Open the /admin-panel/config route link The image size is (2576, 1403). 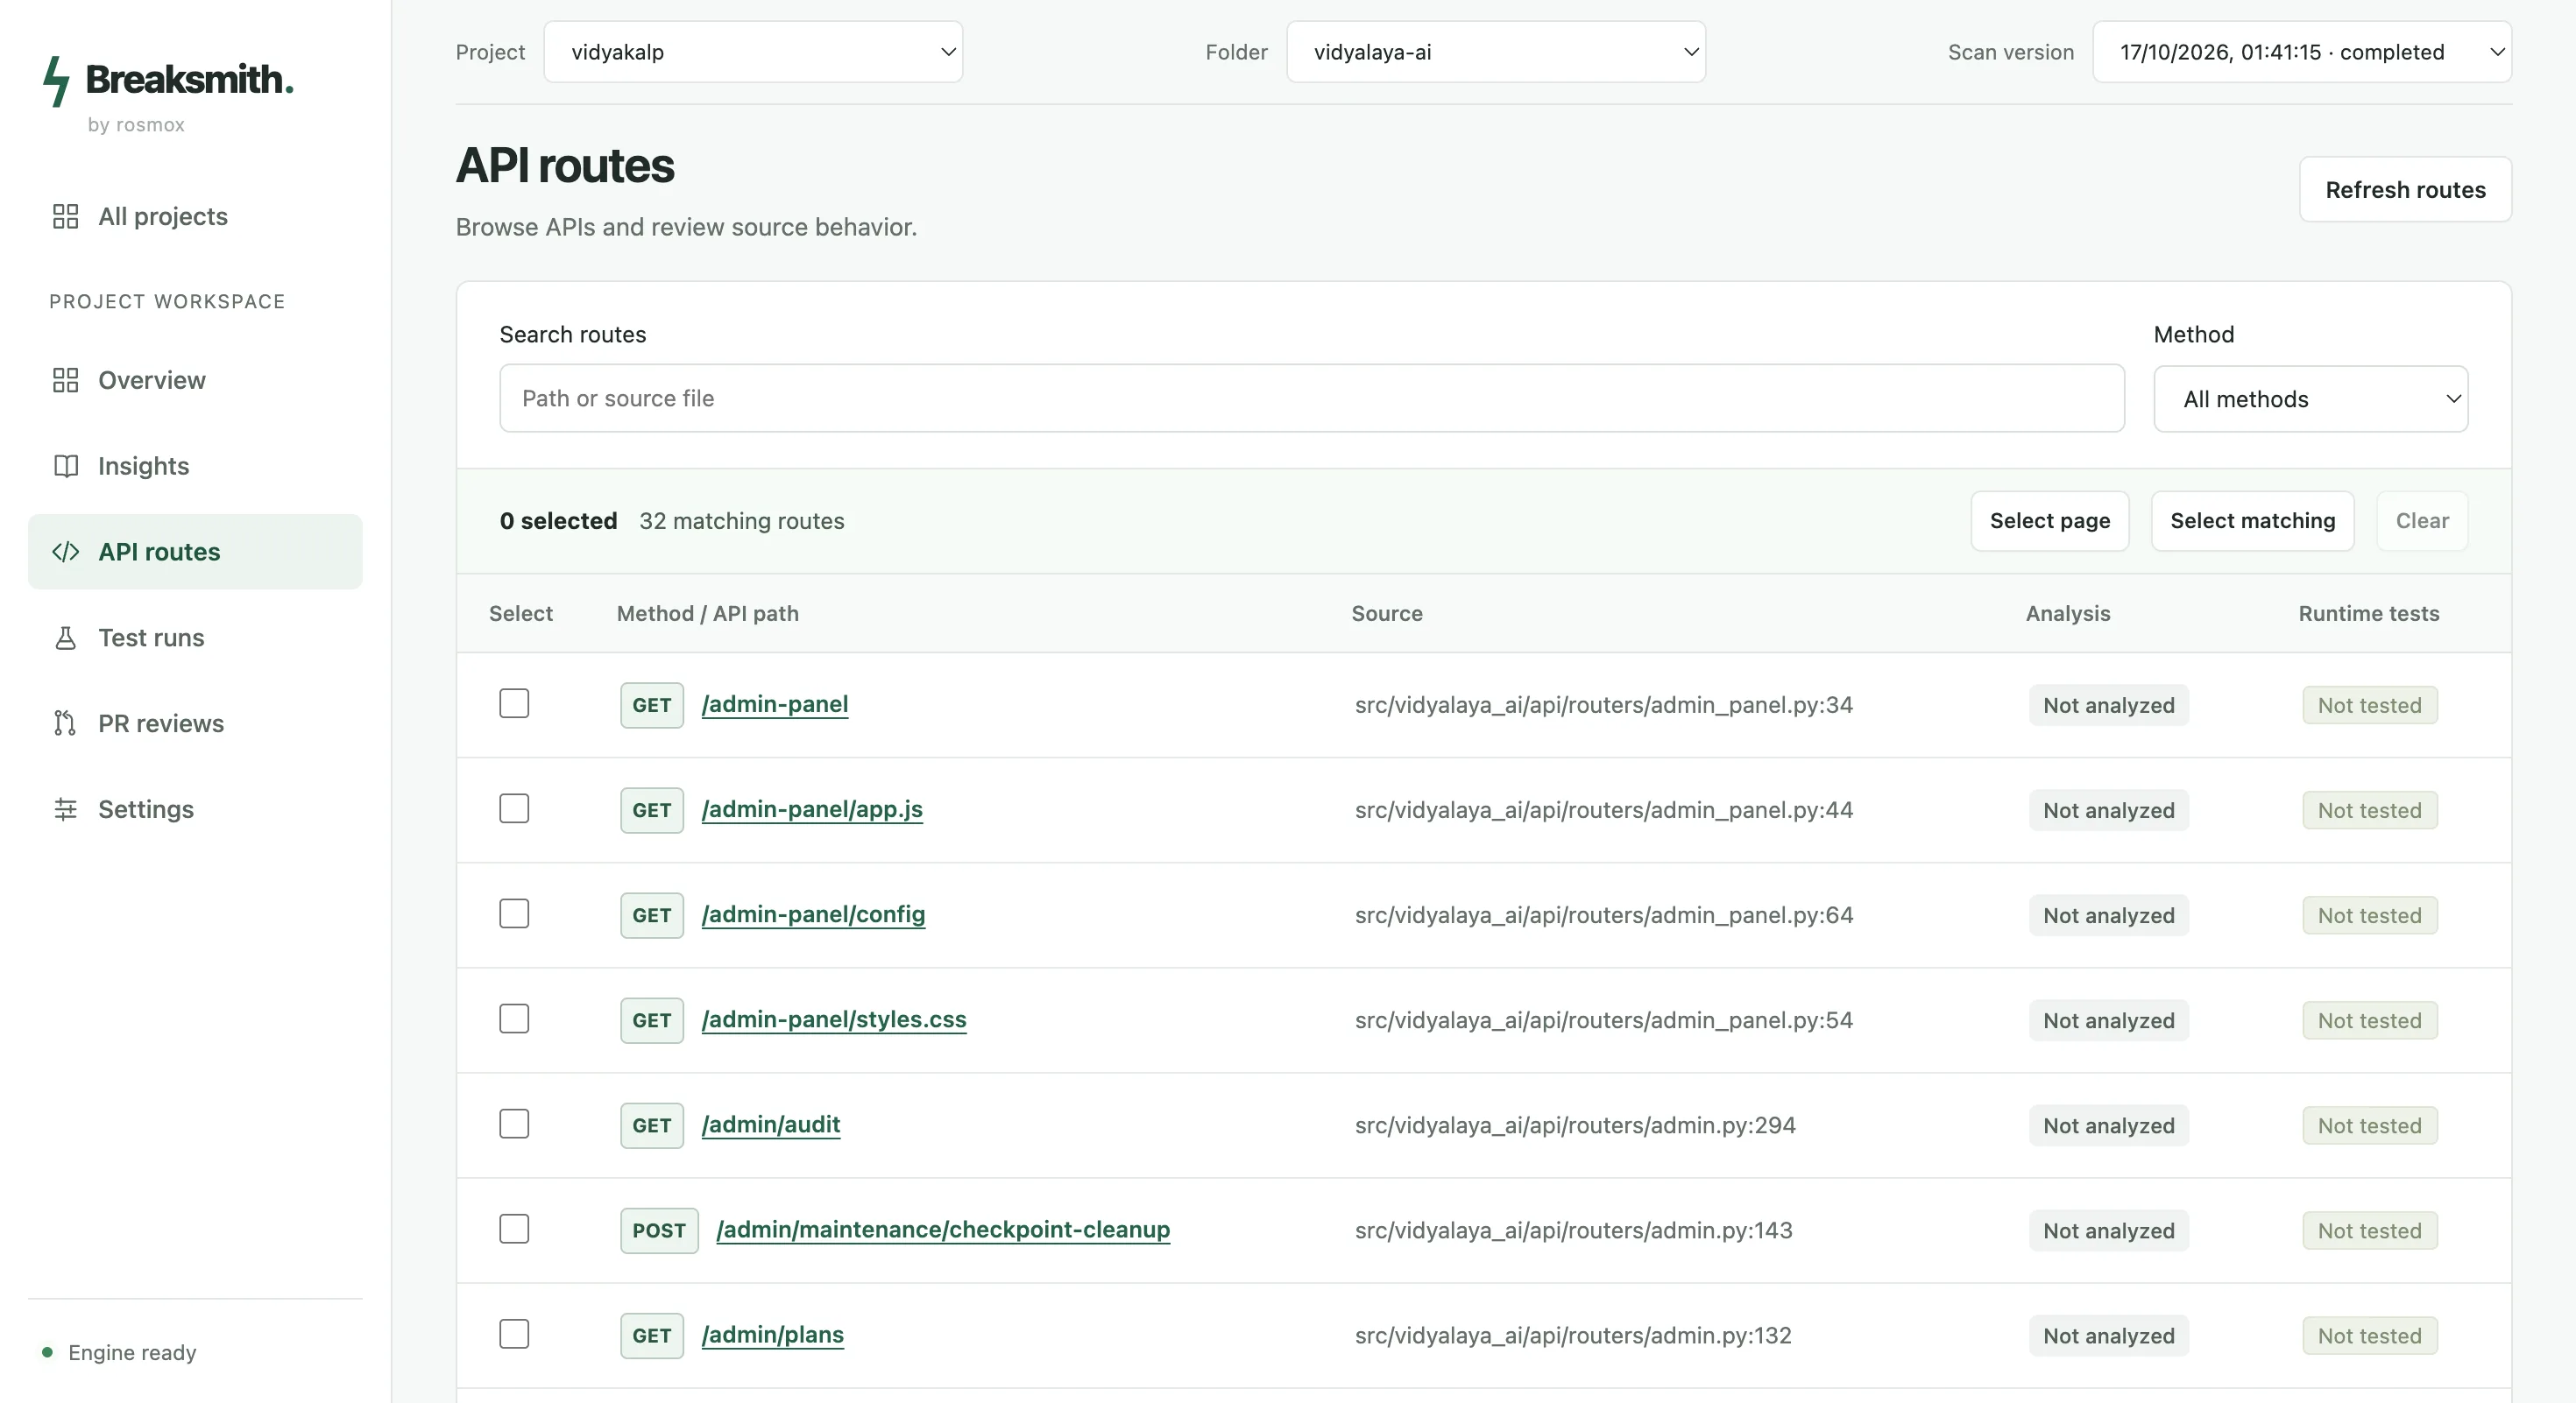click(x=813, y=915)
